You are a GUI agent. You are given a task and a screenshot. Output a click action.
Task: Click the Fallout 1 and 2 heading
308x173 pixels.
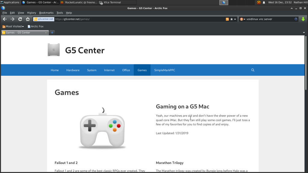(x=66, y=163)
